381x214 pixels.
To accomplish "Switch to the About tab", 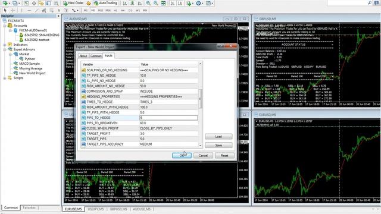I will (x=83, y=56).
